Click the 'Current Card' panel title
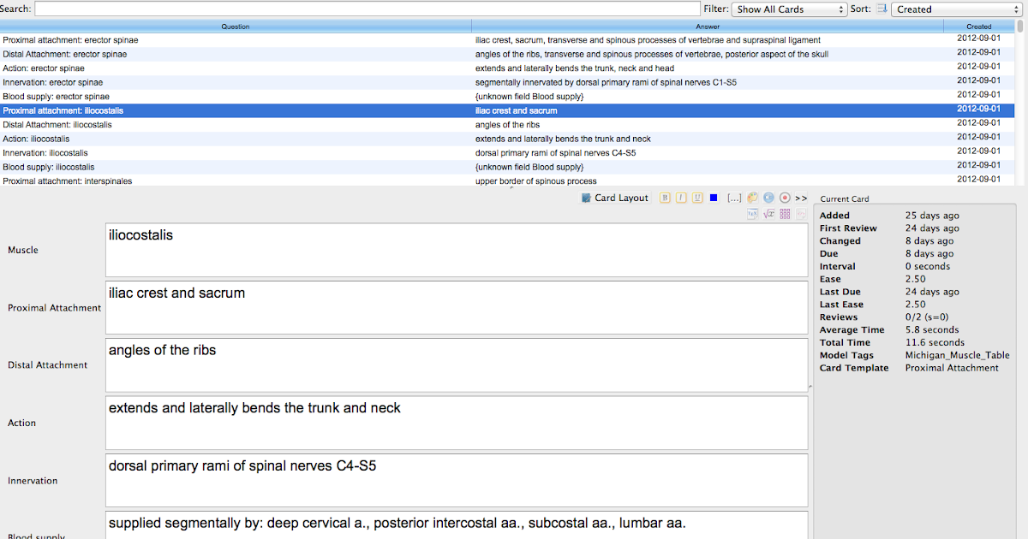This screenshot has height=539, width=1028. pyautogui.click(x=845, y=198)
